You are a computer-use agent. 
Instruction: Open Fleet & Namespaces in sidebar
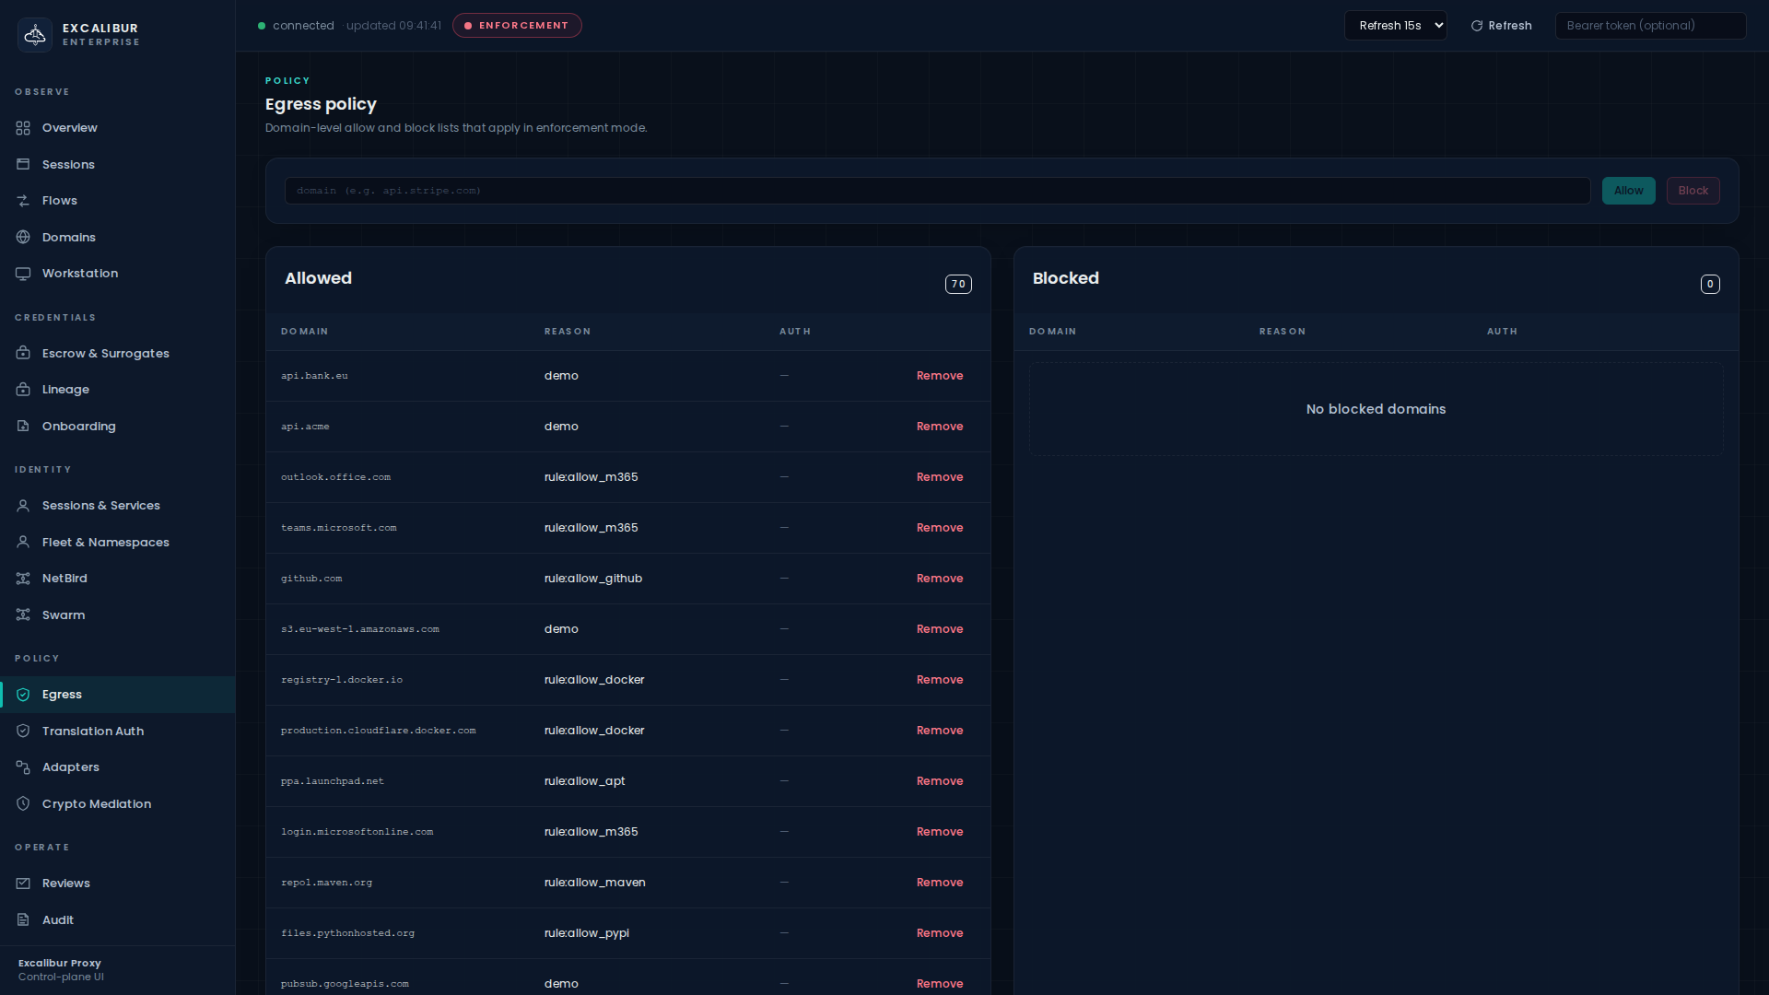pyautogui.click(x=105, y=543)
